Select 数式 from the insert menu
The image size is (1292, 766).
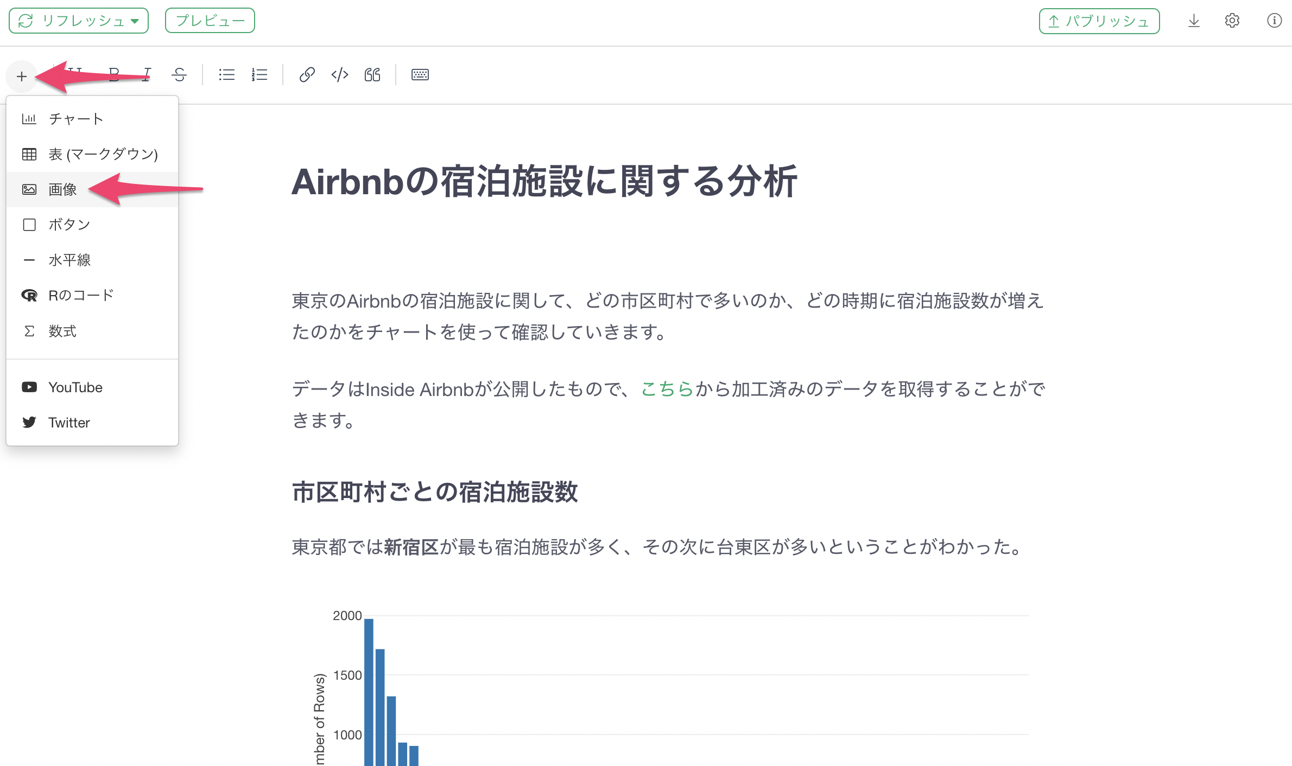pos(62,331)
